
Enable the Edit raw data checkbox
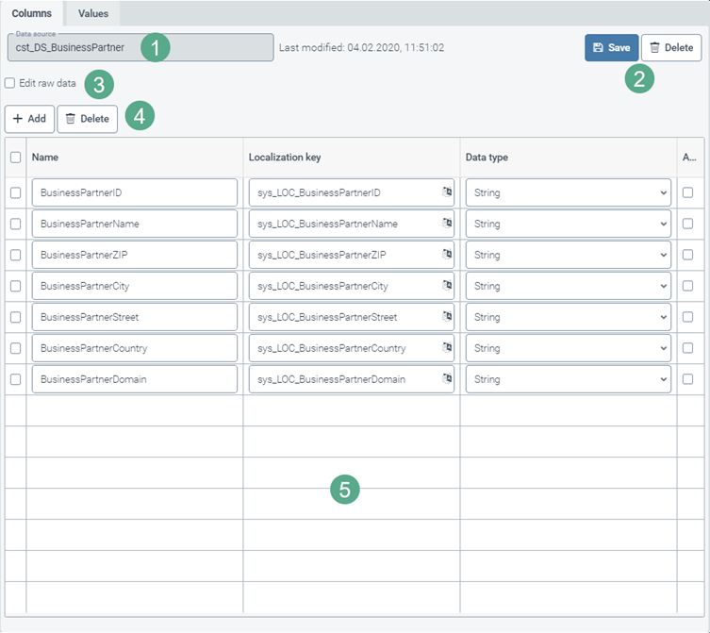(10, 83)
